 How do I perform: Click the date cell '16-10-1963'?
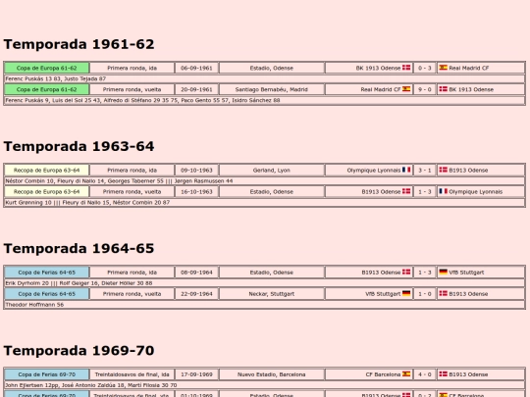[196, 192]
